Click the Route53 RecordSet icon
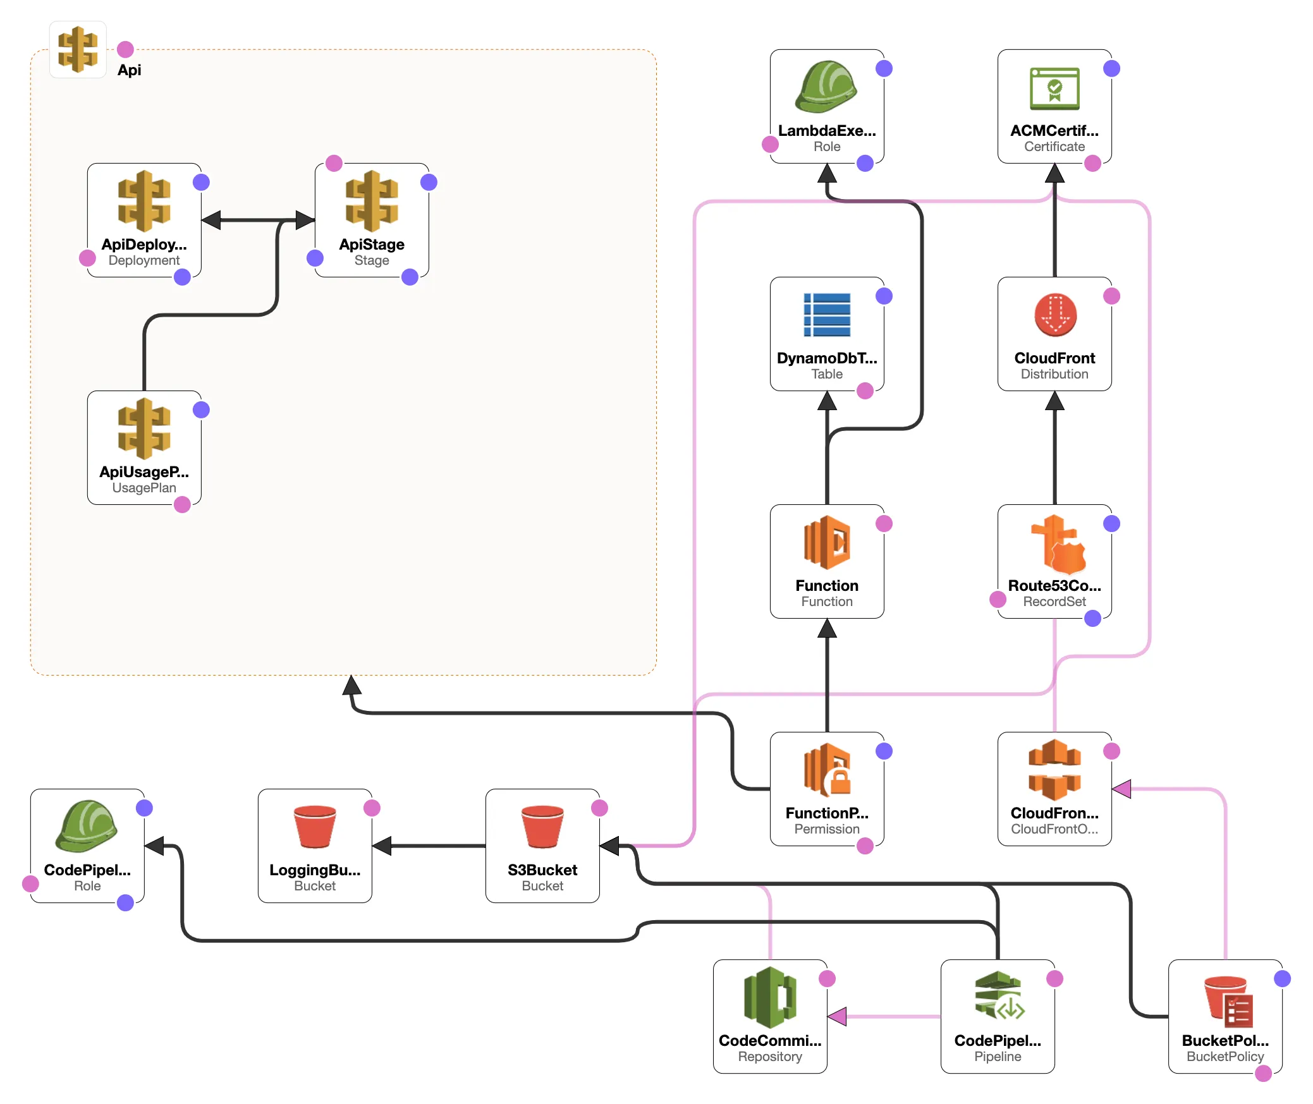This screenshot has height=1104, width=1313. [1058, 543]
